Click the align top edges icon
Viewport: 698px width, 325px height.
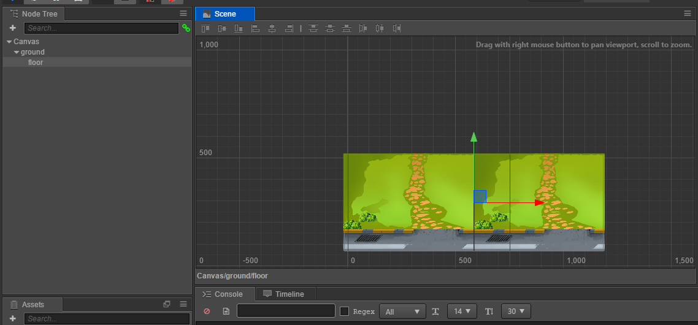pos(205,28)
